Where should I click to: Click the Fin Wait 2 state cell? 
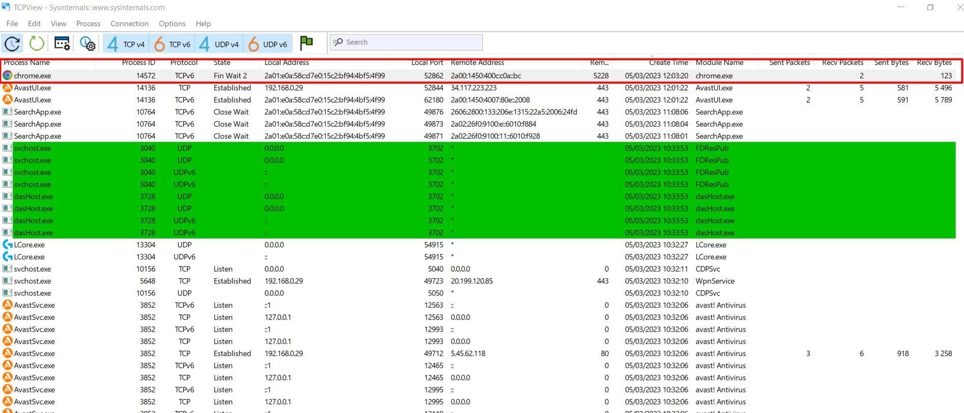(230, 76)
